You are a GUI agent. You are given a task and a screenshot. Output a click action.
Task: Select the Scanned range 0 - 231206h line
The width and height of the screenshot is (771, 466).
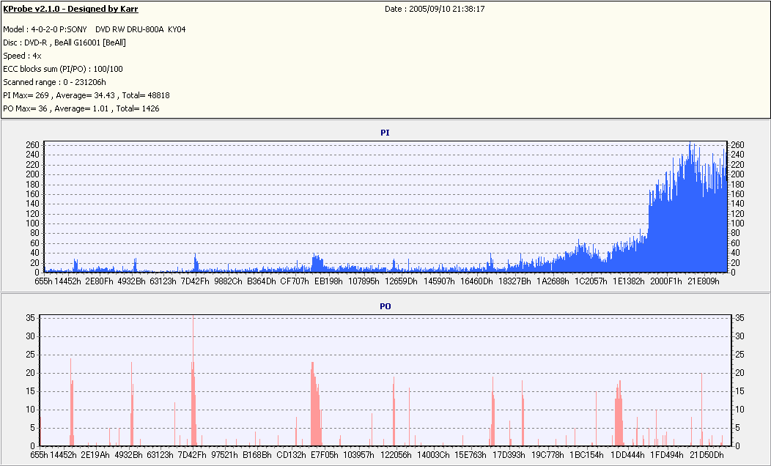54,83
